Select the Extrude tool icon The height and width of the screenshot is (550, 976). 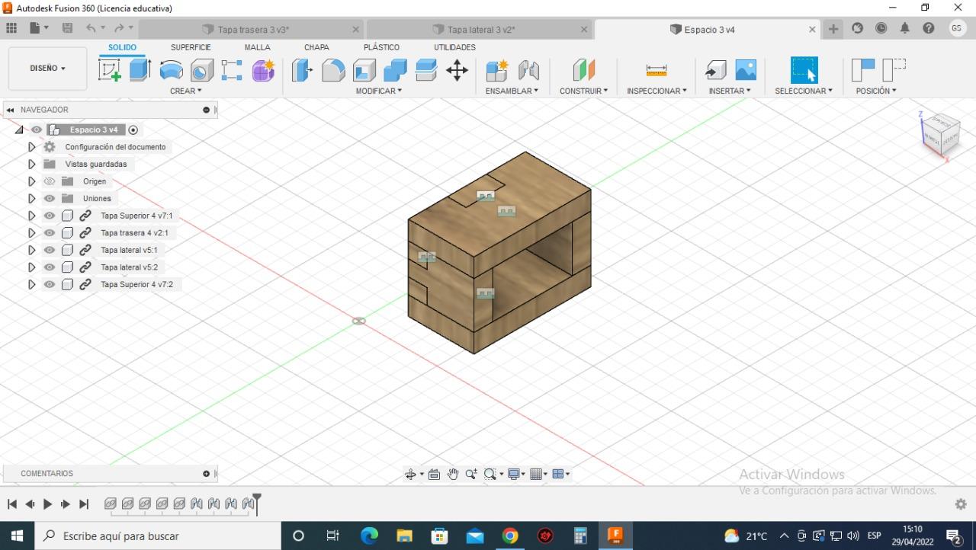tap(140, 70)
